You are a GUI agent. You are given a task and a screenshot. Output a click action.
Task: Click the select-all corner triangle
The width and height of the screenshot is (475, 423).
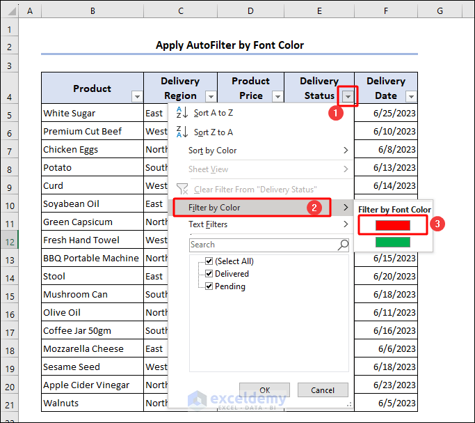click(12, 11)
